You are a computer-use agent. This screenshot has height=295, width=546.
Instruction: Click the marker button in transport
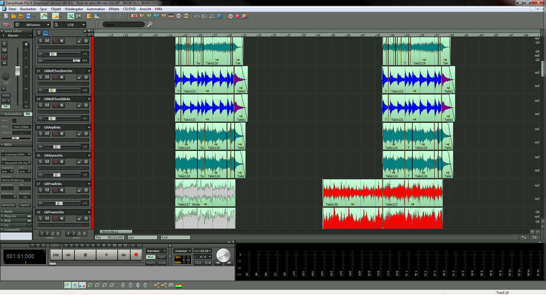[55, 245]
